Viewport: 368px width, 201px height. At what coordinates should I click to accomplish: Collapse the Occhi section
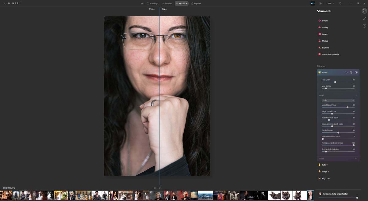click(356, 96)
